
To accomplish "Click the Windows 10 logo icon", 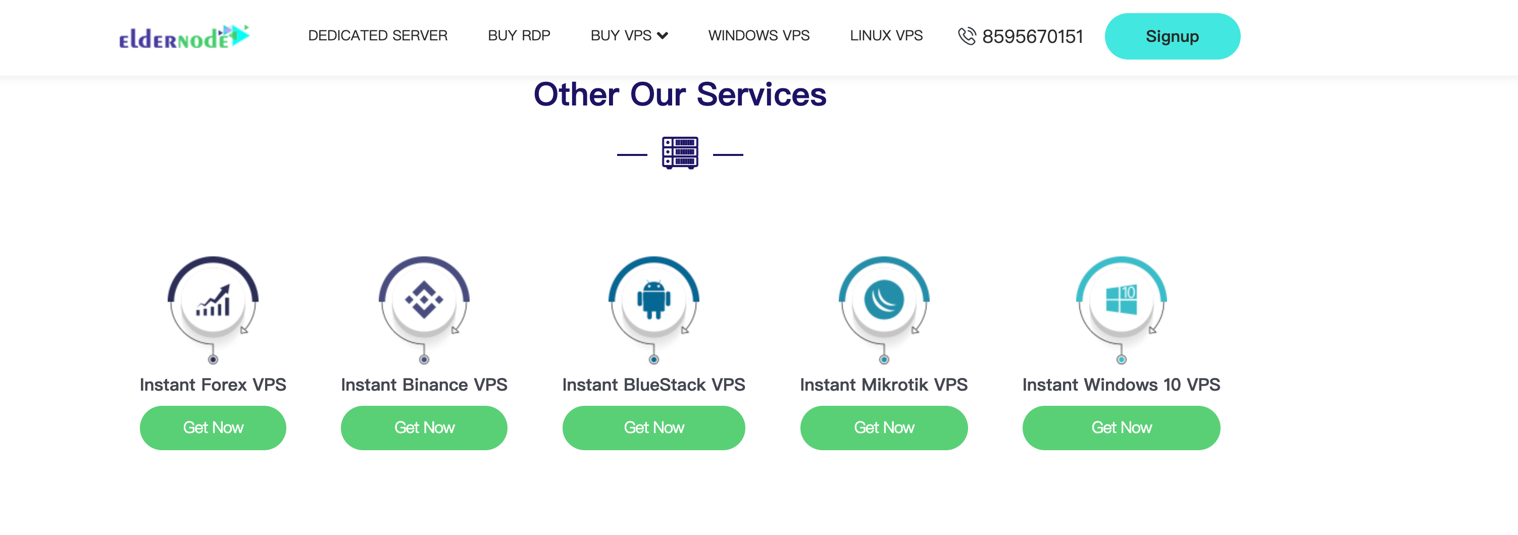I will 1121,300.
